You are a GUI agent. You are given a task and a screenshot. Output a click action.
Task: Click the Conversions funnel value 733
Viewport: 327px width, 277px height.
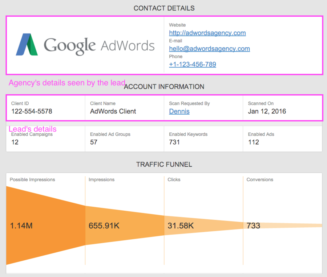253,226
